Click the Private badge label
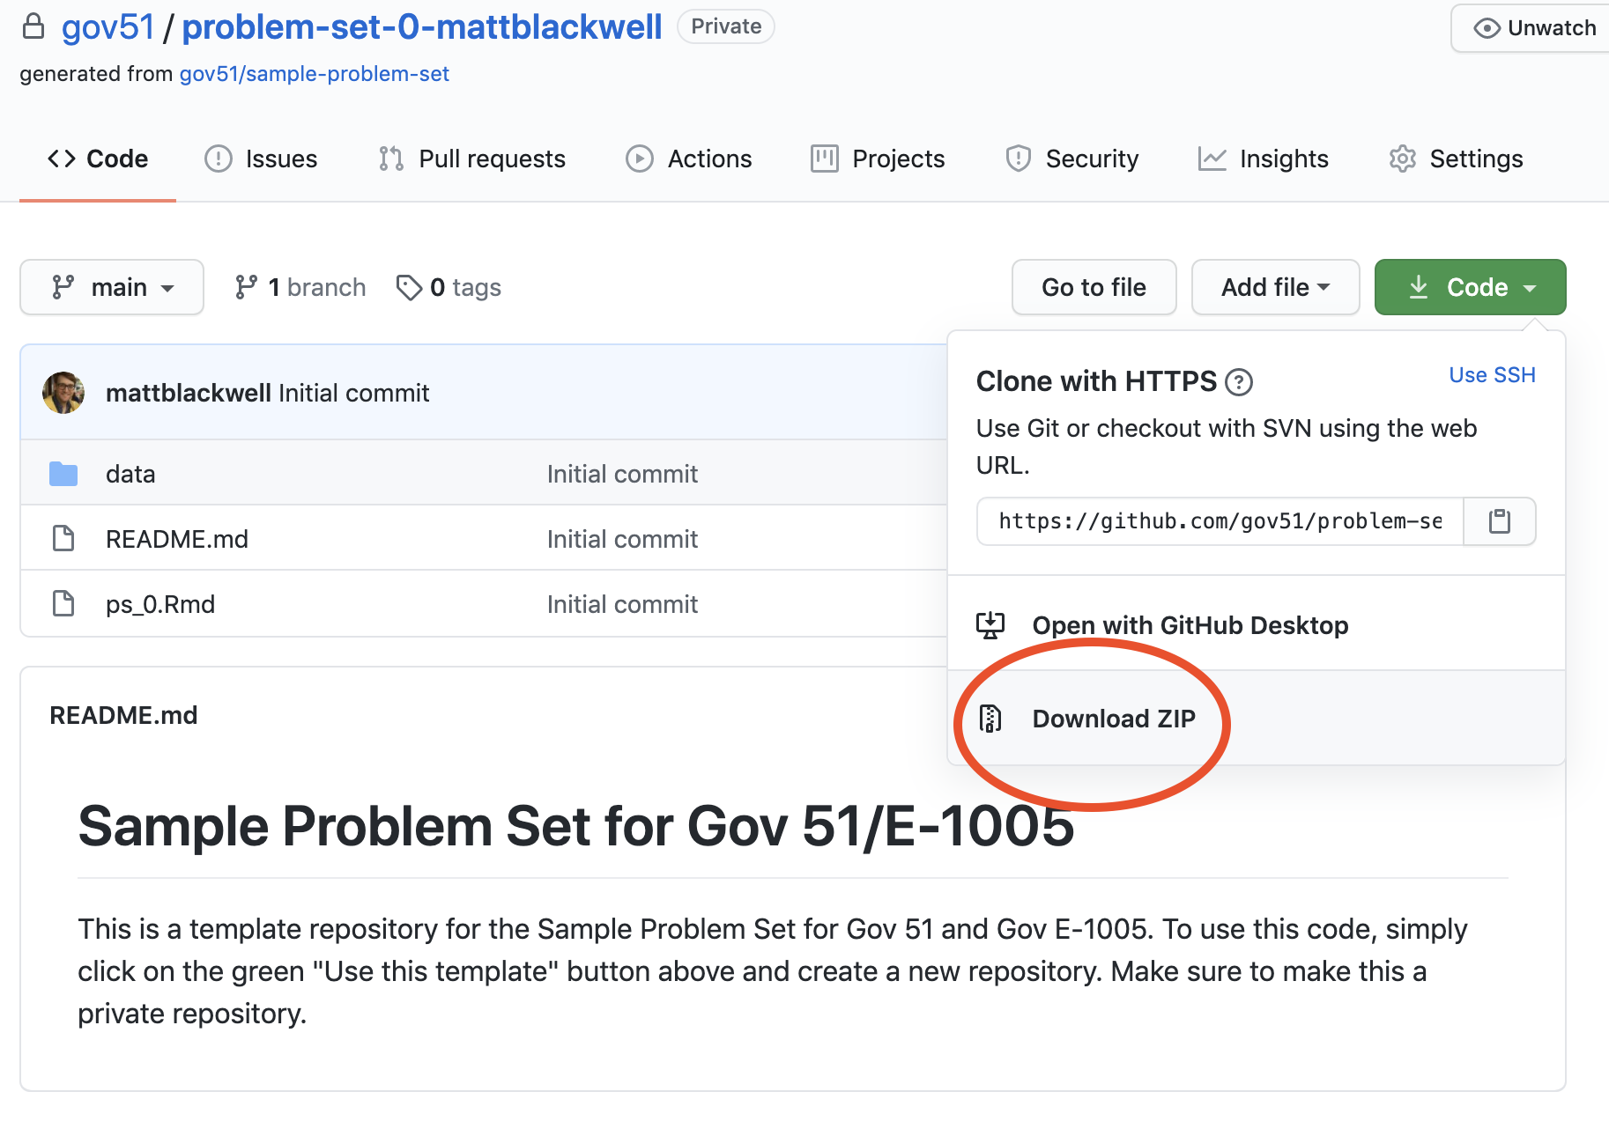 (726, 26)
